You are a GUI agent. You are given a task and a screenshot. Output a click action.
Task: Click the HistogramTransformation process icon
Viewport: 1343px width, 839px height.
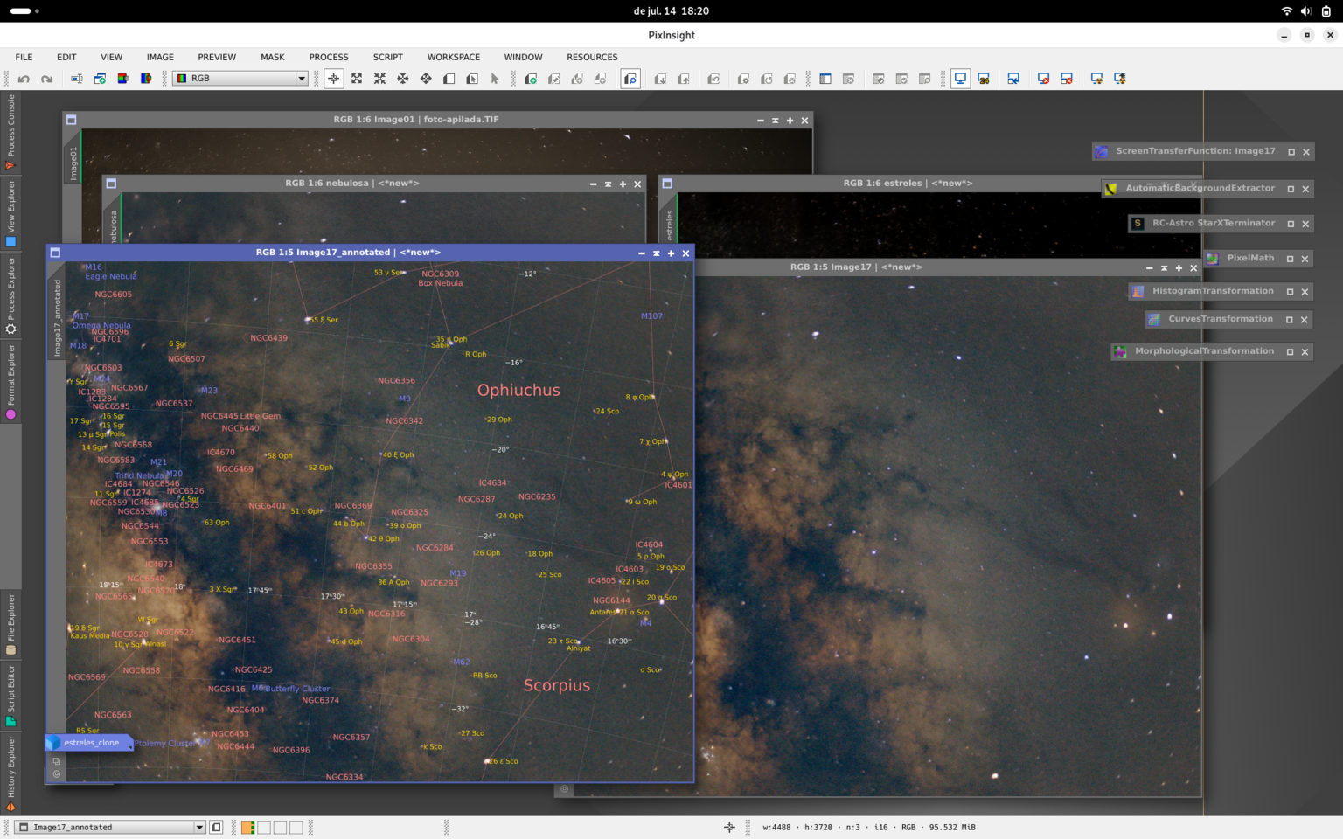click(1138, 292)
